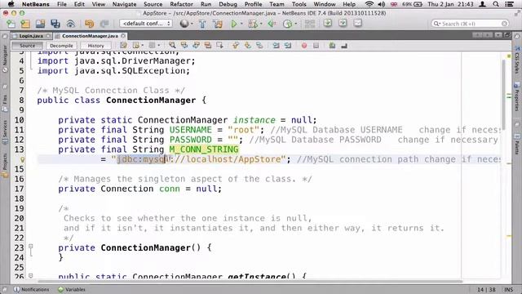Open dropdown arrow beside globe icon

pos(192,24)
